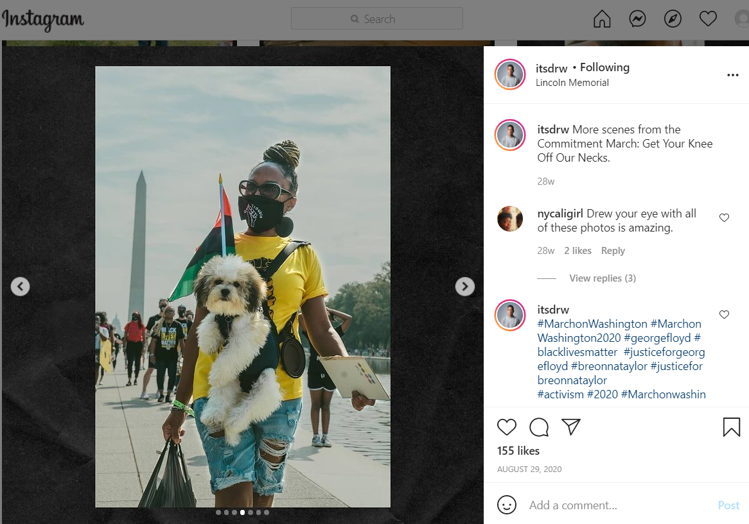Open post options three-dot menu
Image resolution: width=749 pixels, height=524 pixels.
(x=732, y=75)
